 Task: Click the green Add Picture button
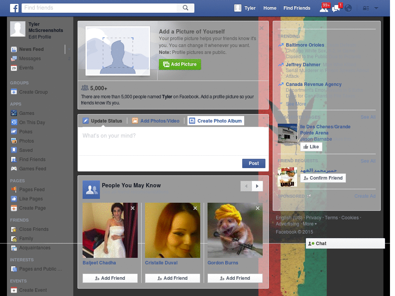(x=180, y=64)
